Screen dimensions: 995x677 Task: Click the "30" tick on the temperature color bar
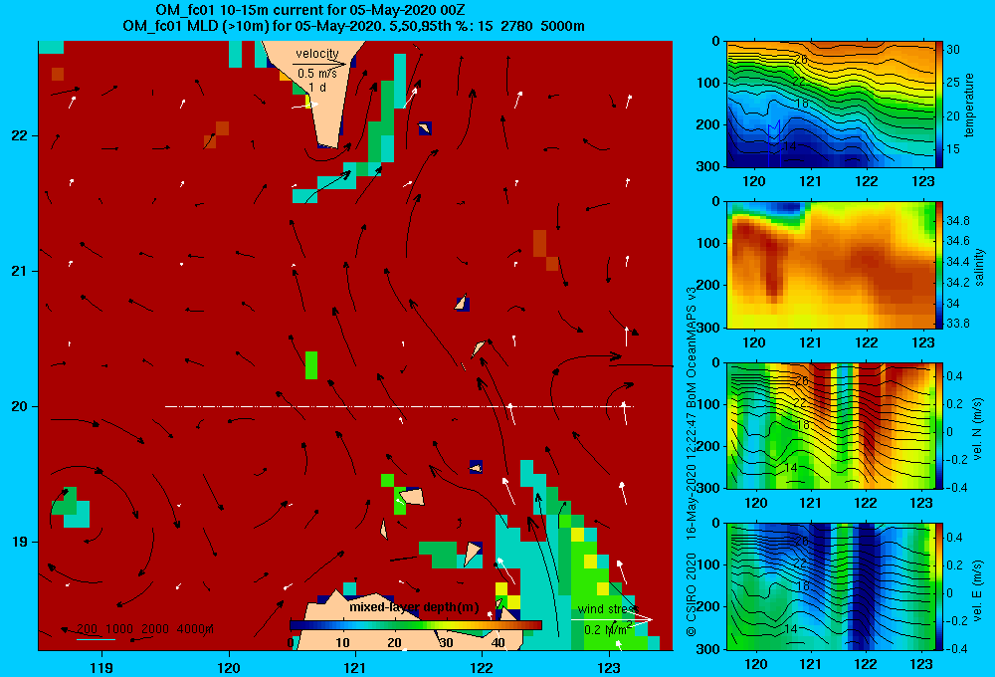(953, 50)
